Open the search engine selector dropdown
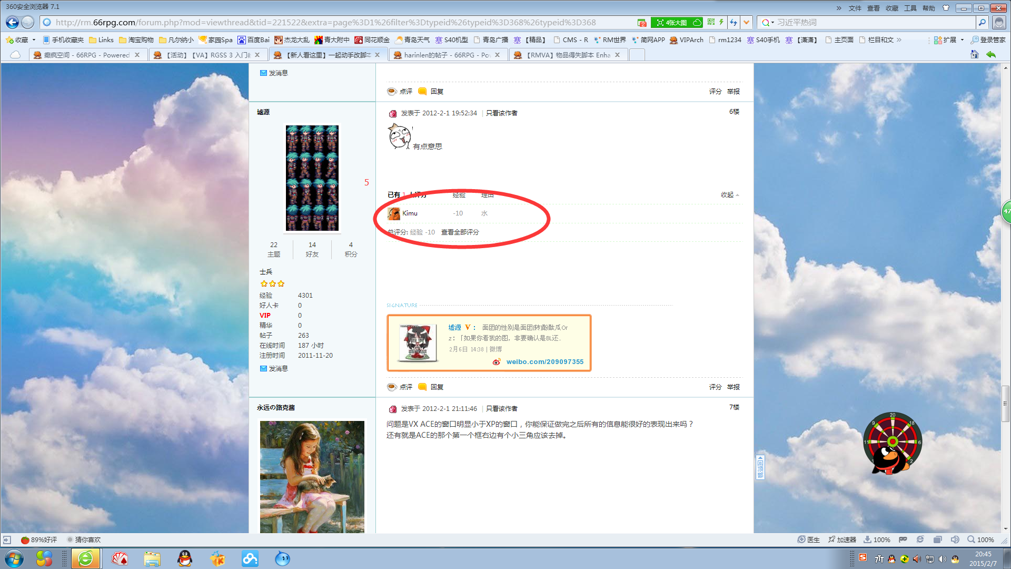The height and width of the screenshot is (569, 1011). 772,22
